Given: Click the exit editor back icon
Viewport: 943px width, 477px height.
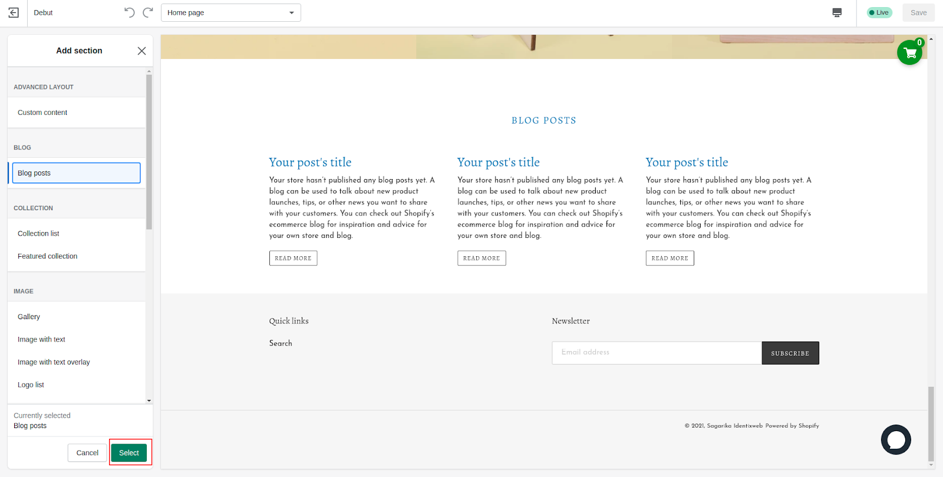Looking at the screenshot, I should [14, 12].
